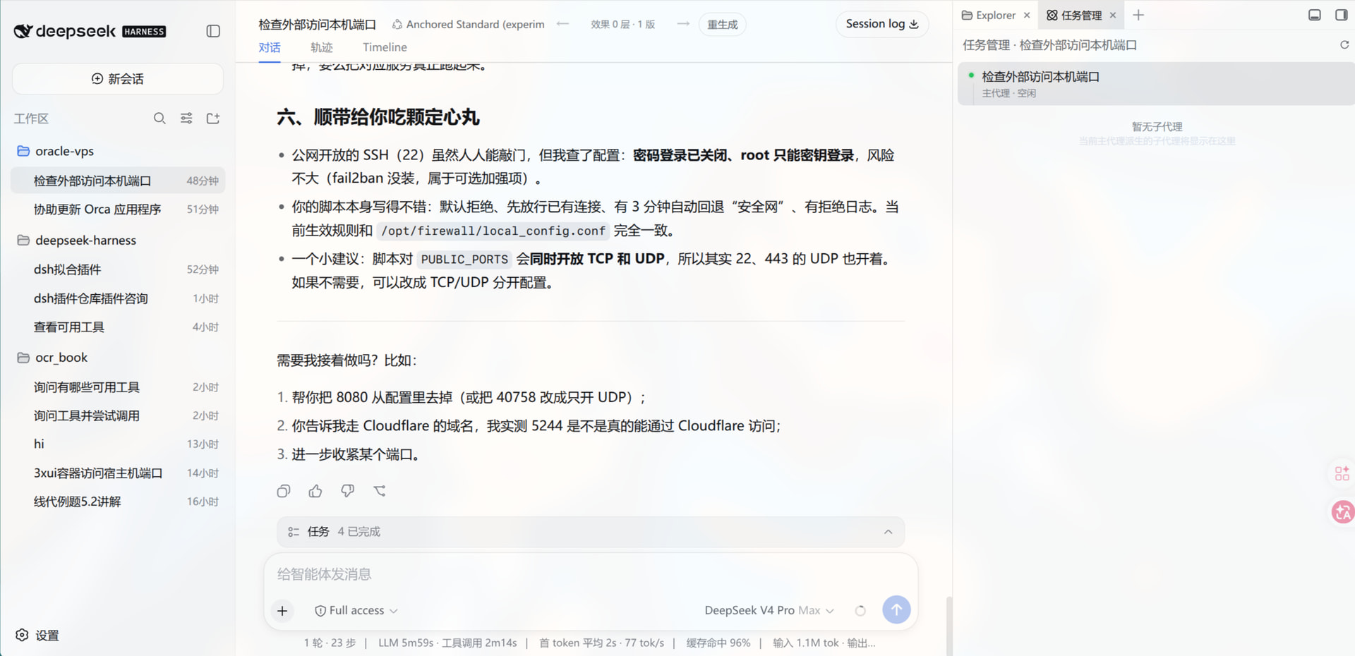1355x656 pixels.
Task: Start a new session with 新会话
Action: pos(118,78)
